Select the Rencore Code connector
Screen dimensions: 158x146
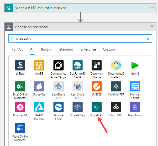pyautogui.click(x=59, y=107)
